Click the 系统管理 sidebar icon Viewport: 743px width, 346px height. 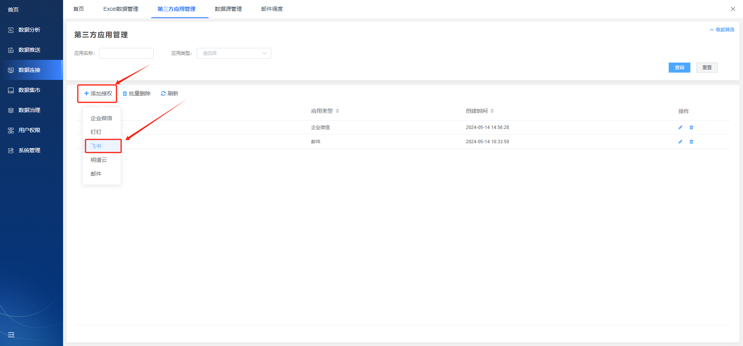pyautogui.click(x=11, y=150)
